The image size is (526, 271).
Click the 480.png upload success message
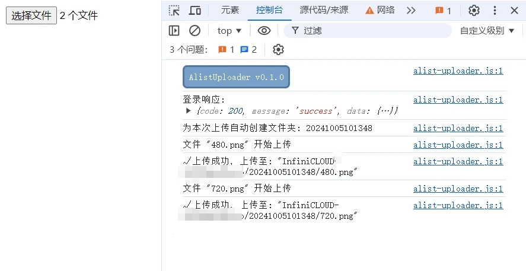270,167
